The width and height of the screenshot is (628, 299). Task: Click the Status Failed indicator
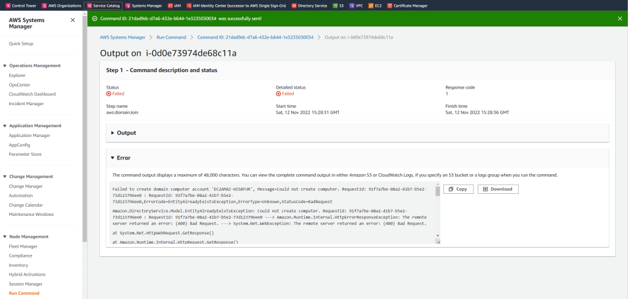click(x=115, y=94)
